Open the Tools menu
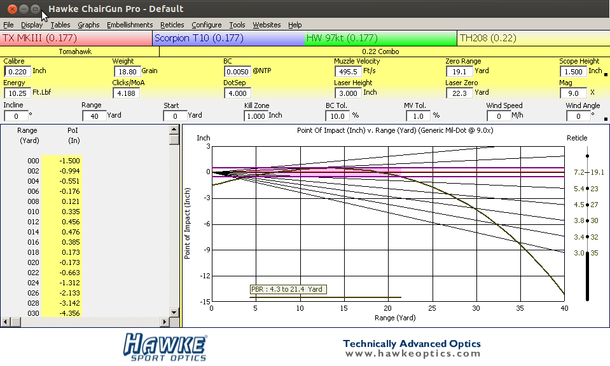Screen dimensions: 610x366 pyautogui.click(x=237, y=25)
